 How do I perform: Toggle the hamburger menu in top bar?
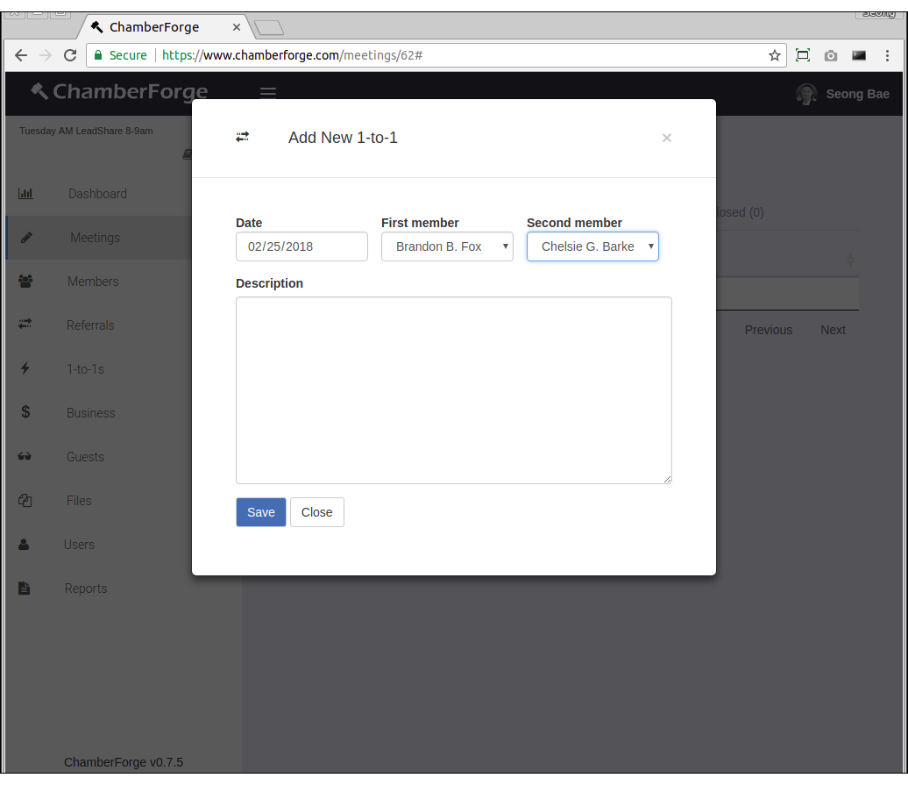point(268,93)
